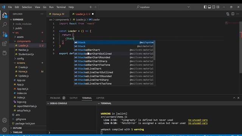The width and height of the screenshot is (242, 136).
Task: Click the suggestion list scrollbar
Action: coord(155,50)
